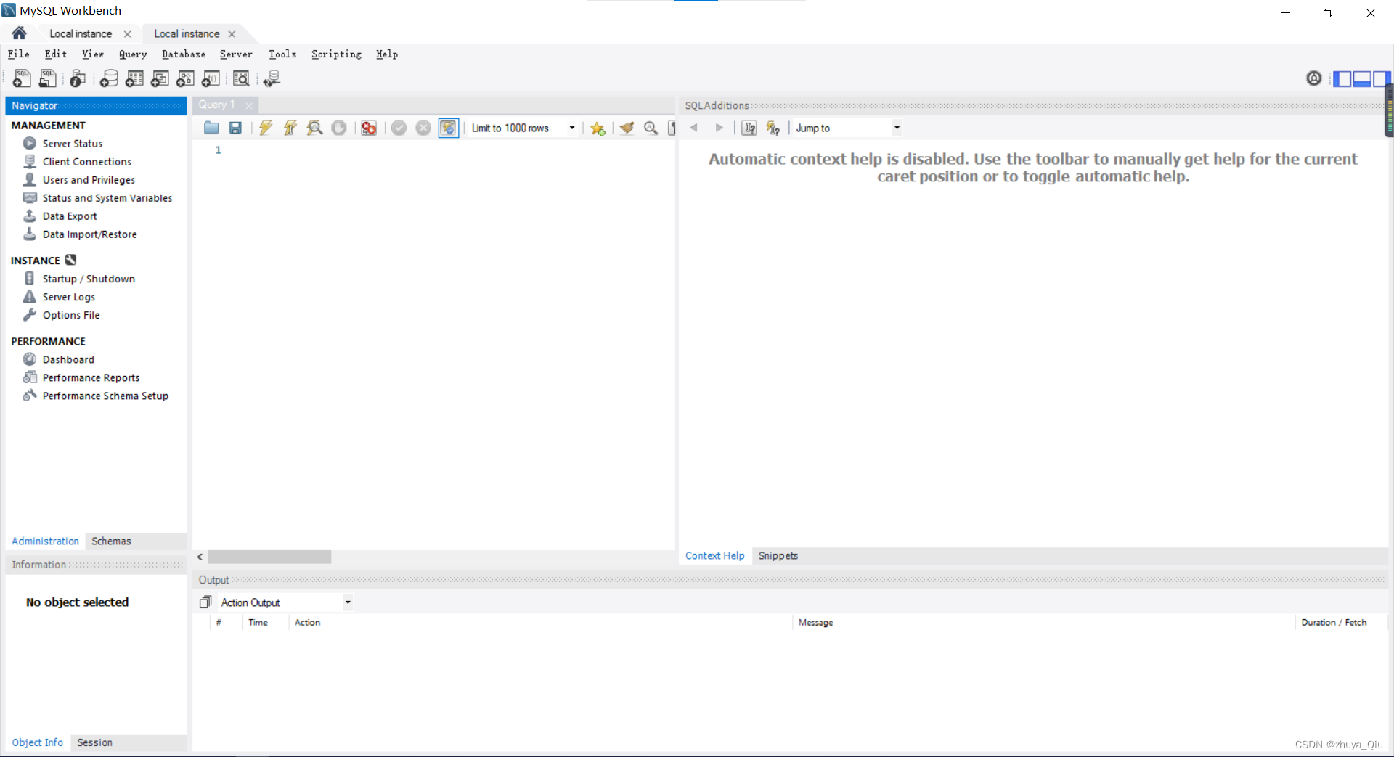The height and width of the screenshot is (757, 1394).
Task: Open Workbench preferences gear icon
Action: (1314, 78)
